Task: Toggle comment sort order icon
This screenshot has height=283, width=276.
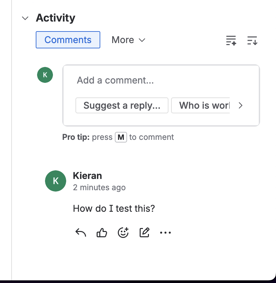Action: coord(252,40)
